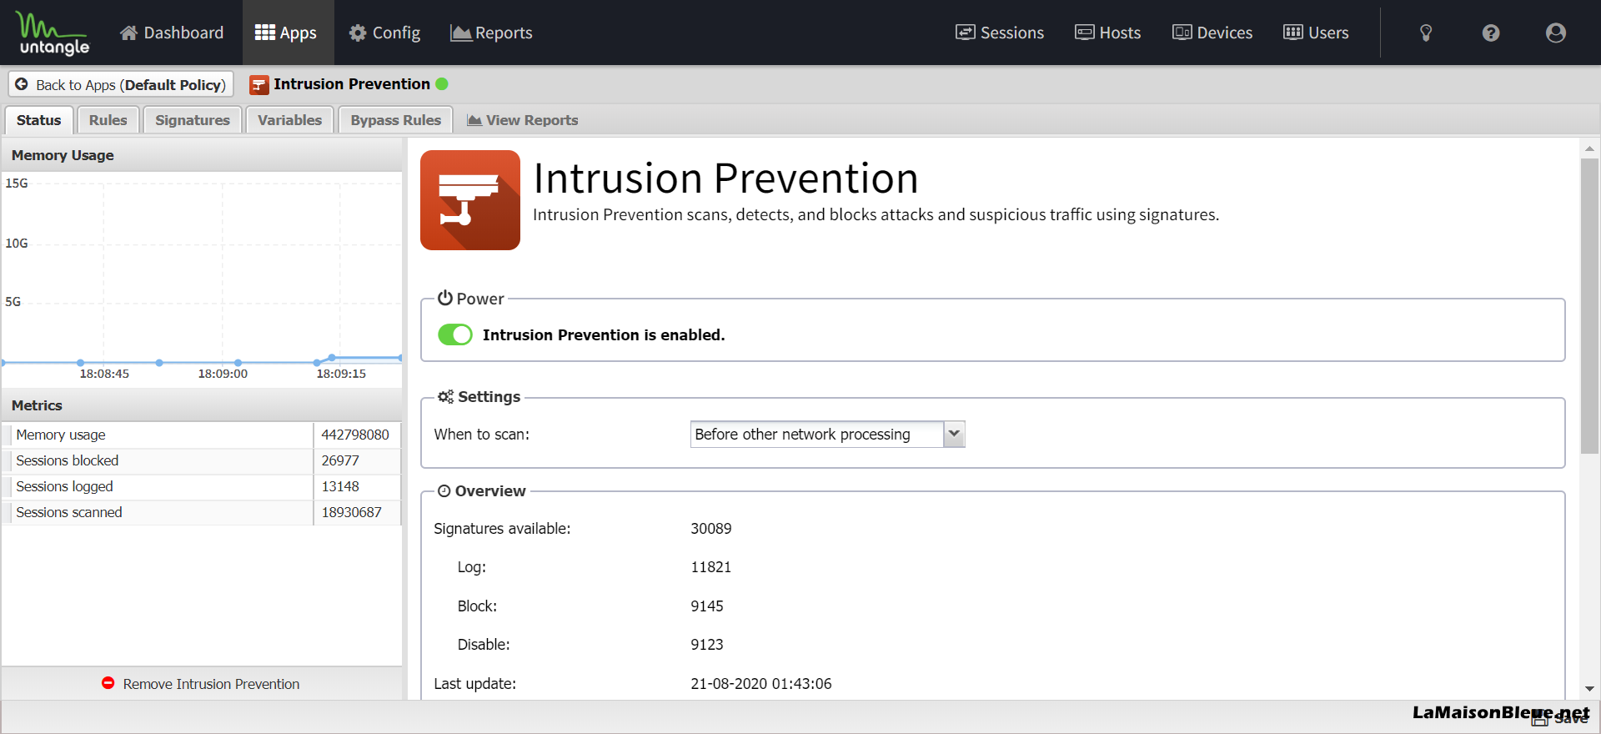Image resolution: width=1601 pixels, height=734 pixels.
Task: Switch to the Signatures tab
Action: click(x=193, y=120)
